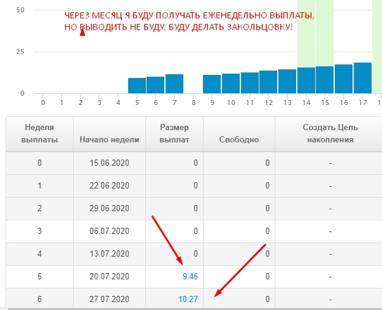The height and width of the screenshot is (310, 382).
Task: Click the week number 6 cell in the table
Action: pos(39,299)
